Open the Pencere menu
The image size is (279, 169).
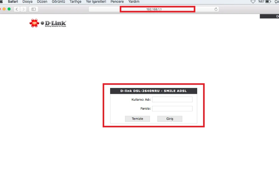click(x=117, y=2)
